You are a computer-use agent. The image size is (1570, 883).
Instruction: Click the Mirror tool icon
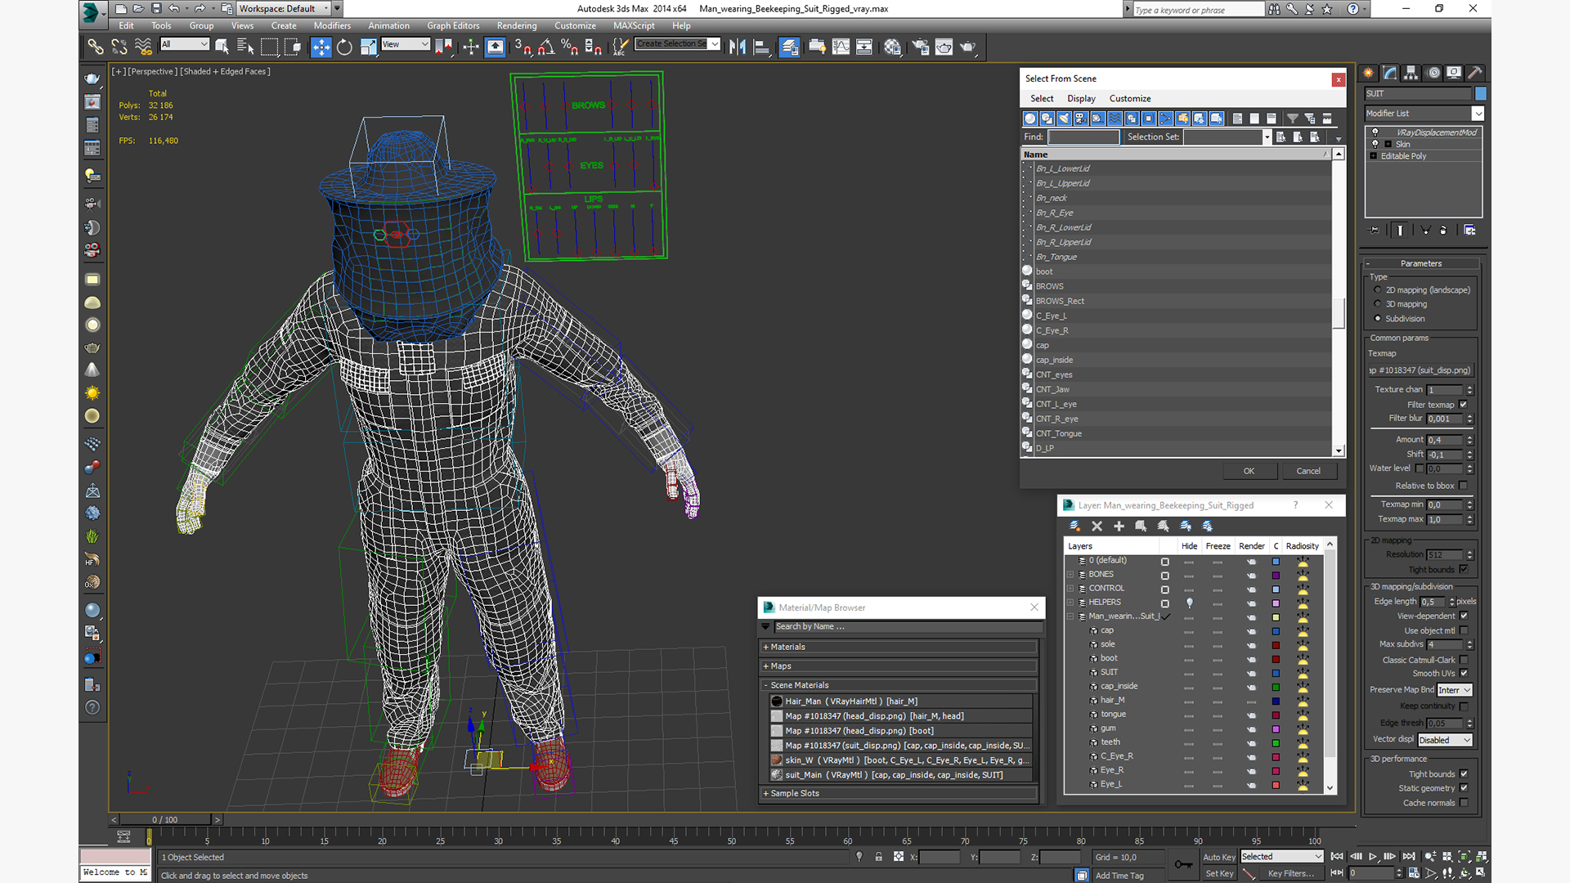(738, 47)
